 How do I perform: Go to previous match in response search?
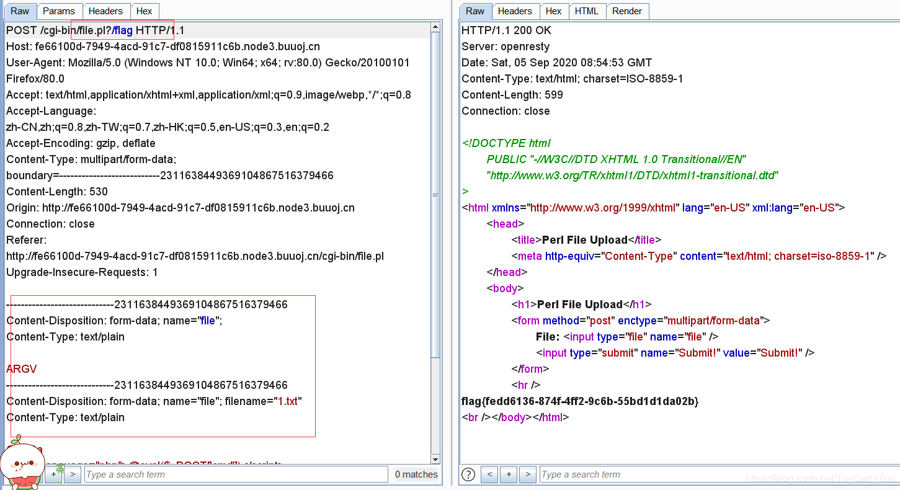pos(489,474)
